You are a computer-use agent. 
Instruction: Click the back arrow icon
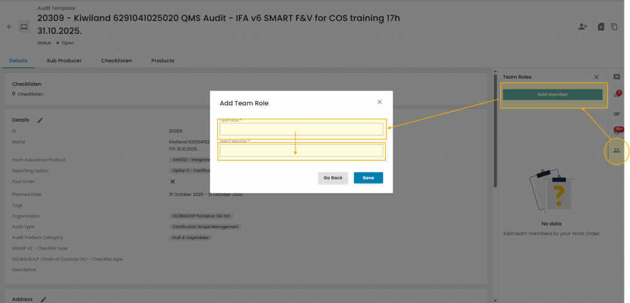pyautogui.click(x=9, y=27)
